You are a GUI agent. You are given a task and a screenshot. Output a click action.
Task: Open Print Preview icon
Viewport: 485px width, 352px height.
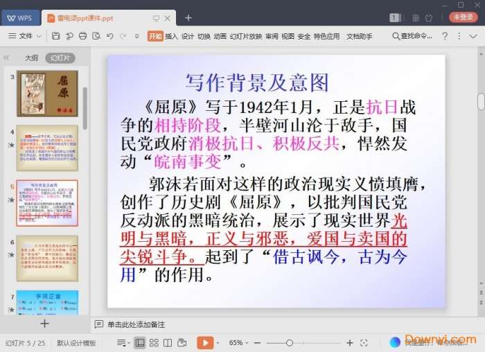coord(96,36)
